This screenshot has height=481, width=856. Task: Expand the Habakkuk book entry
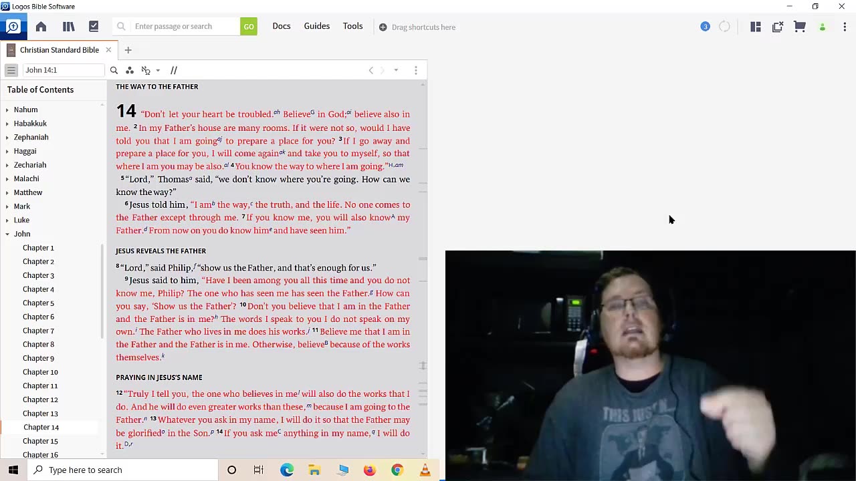pos(7,124)
